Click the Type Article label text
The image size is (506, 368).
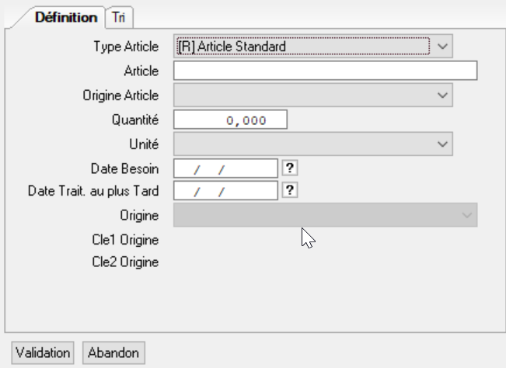(x=126, y=47)
